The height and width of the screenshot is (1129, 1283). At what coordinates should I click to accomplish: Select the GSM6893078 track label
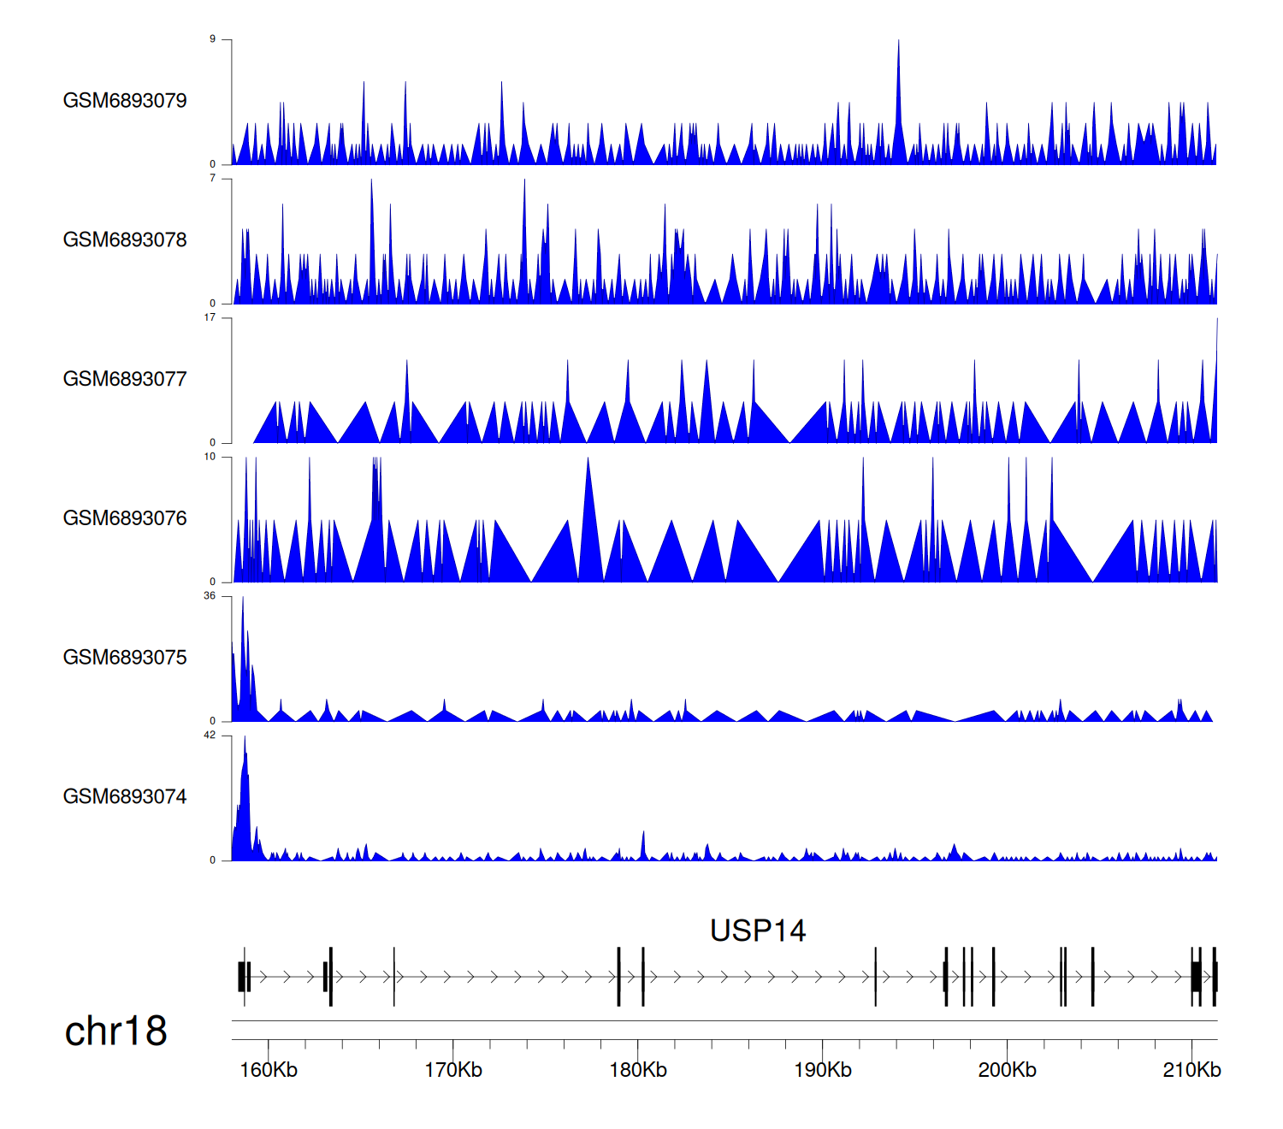(x=125, y=240)
